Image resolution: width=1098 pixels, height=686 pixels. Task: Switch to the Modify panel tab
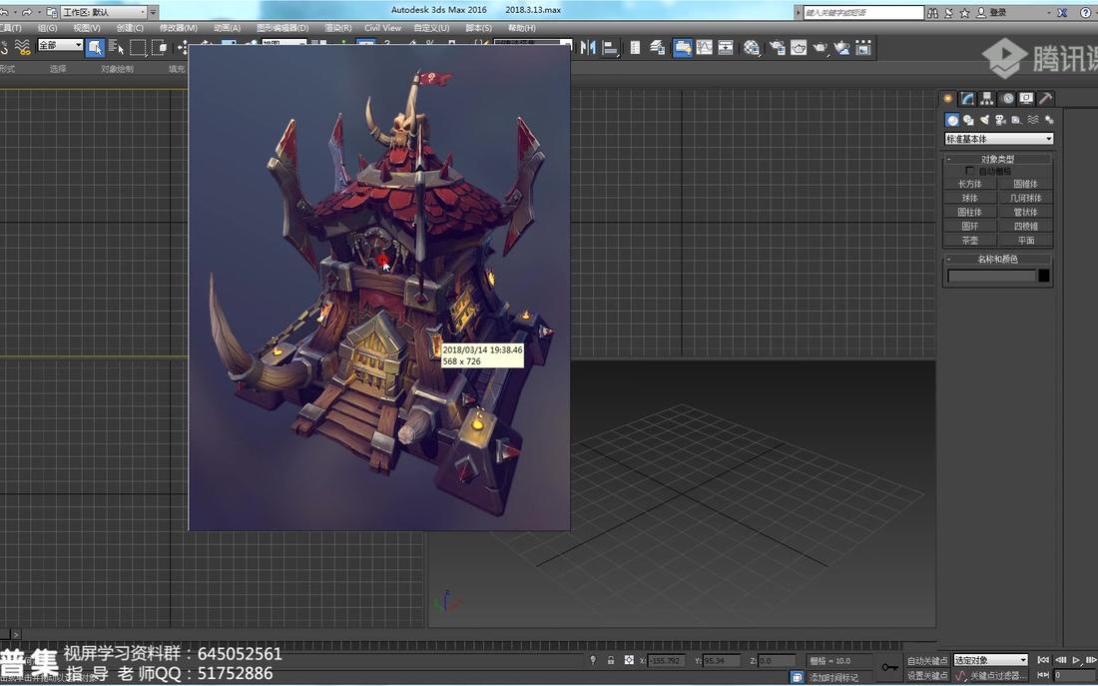pos(966,99)
